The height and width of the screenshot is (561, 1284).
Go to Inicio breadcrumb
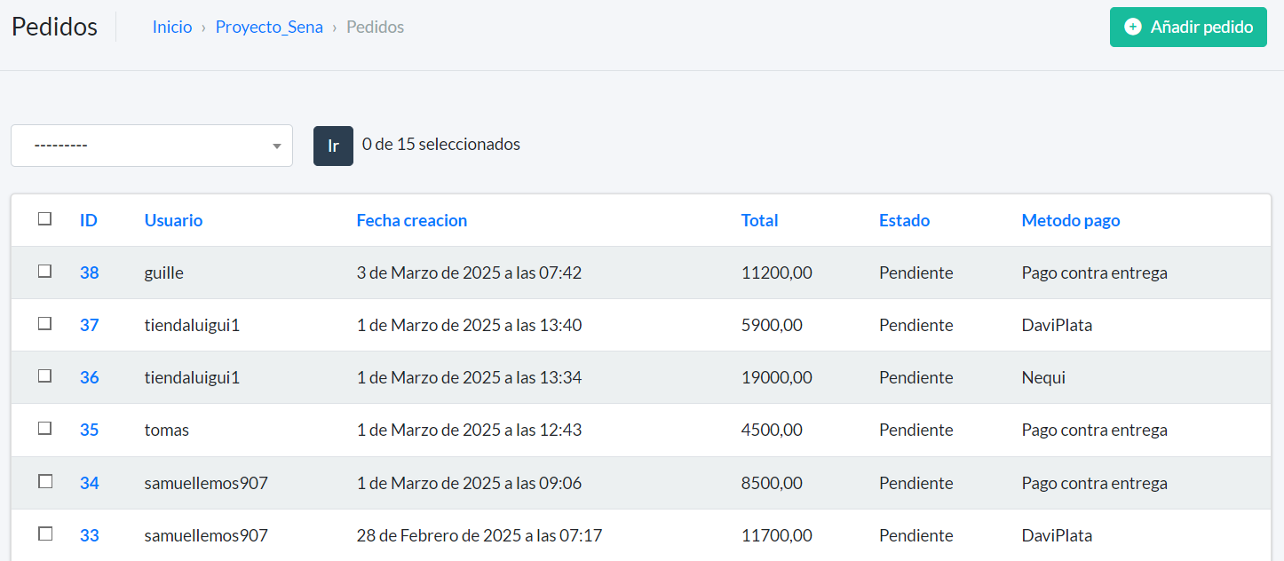point(172,28)
